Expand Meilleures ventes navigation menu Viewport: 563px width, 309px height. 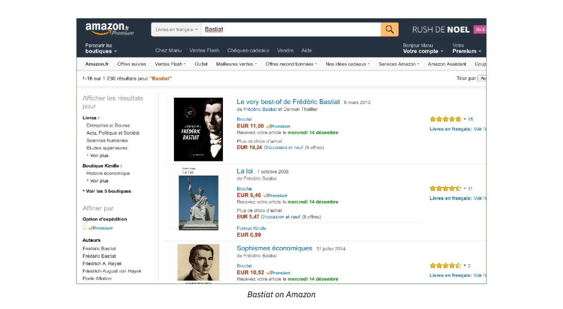click(237, 64)
